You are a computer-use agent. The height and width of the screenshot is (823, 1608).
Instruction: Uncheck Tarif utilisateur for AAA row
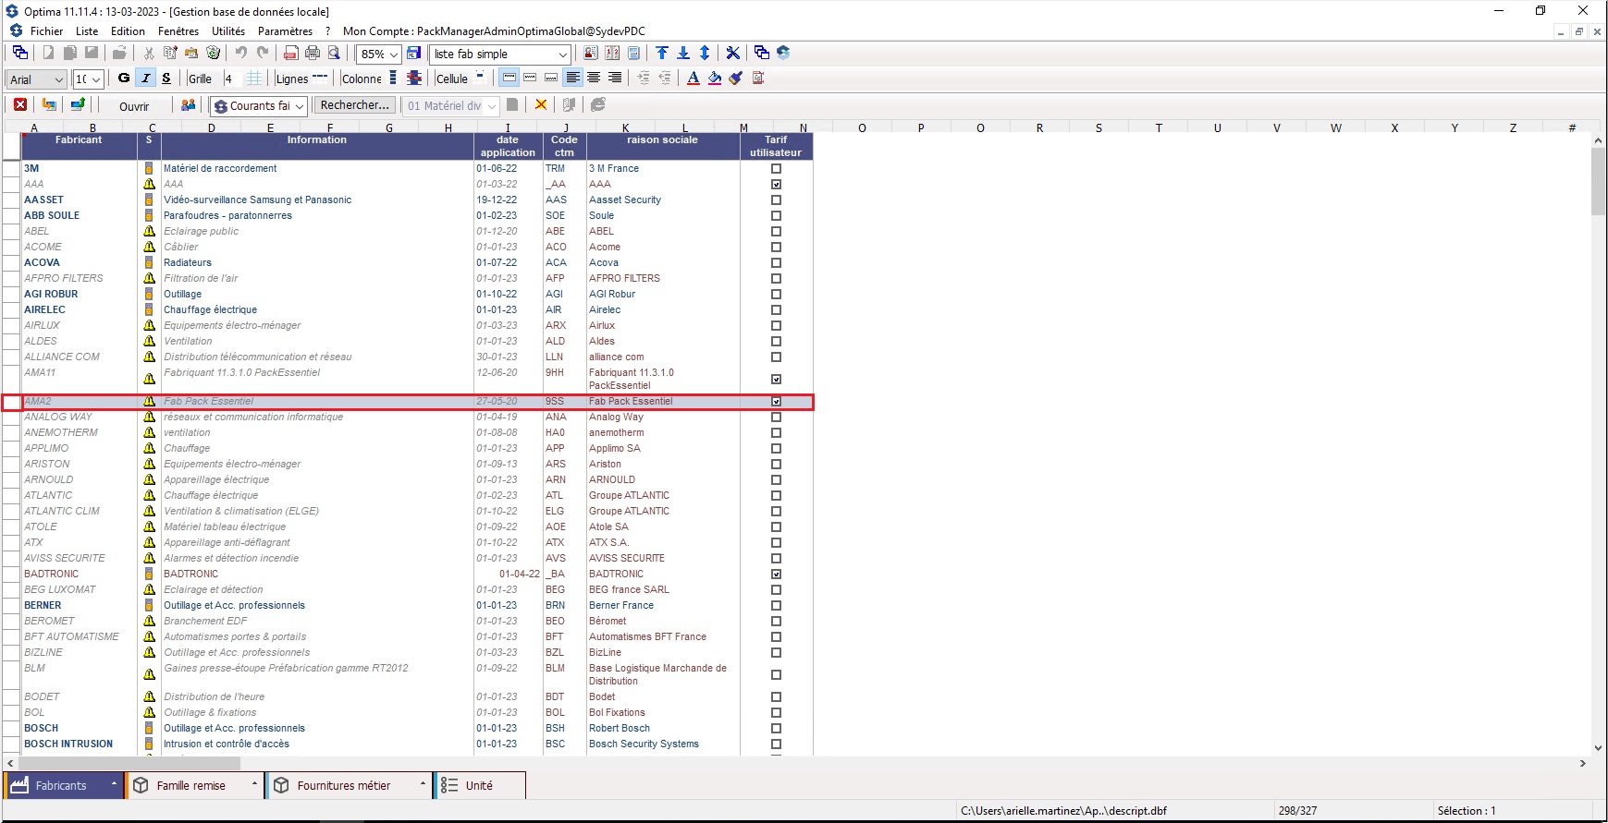pyautogui.click(x=776, y=185)
